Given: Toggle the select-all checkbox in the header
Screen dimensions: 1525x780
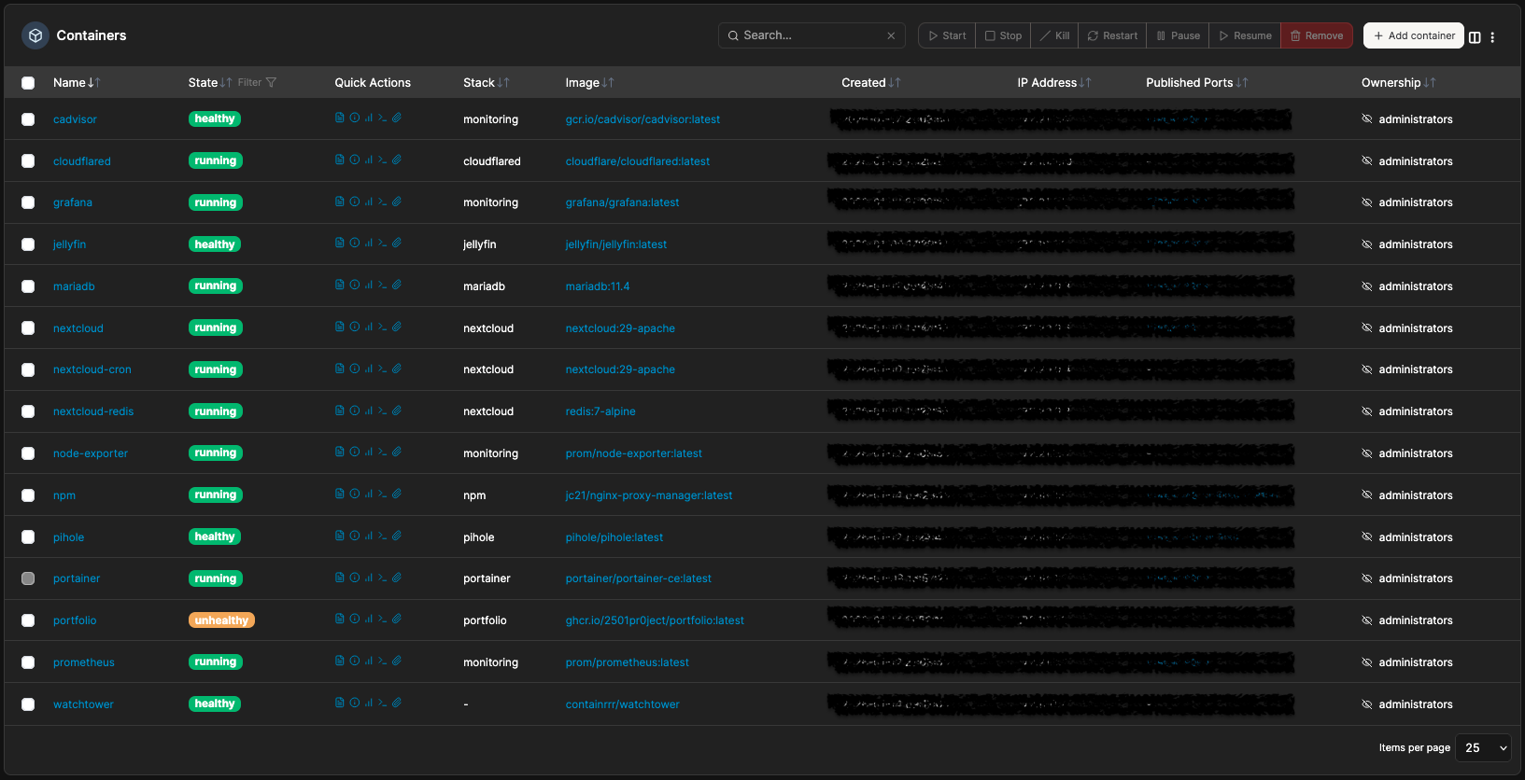Looking at the screenshot, I should pyautogui.click(x=28, y=83).
